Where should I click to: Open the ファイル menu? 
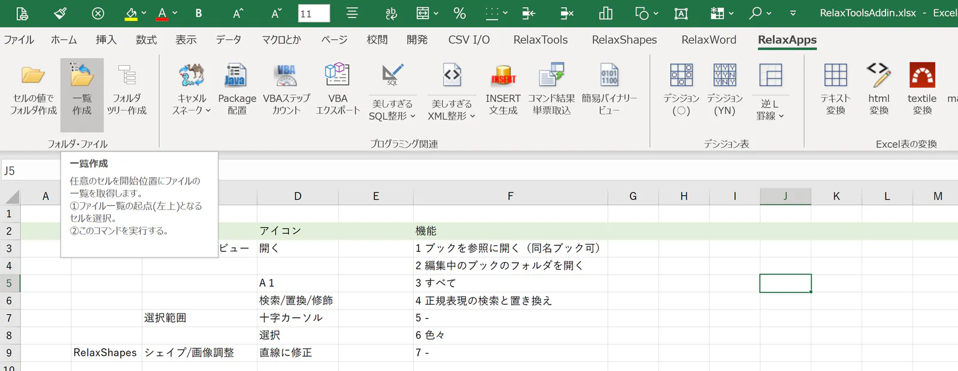(19, 39)
